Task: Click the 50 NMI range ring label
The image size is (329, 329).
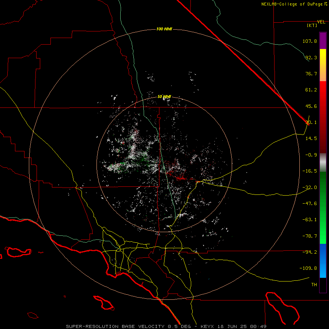Action: (x=164, y=97)
